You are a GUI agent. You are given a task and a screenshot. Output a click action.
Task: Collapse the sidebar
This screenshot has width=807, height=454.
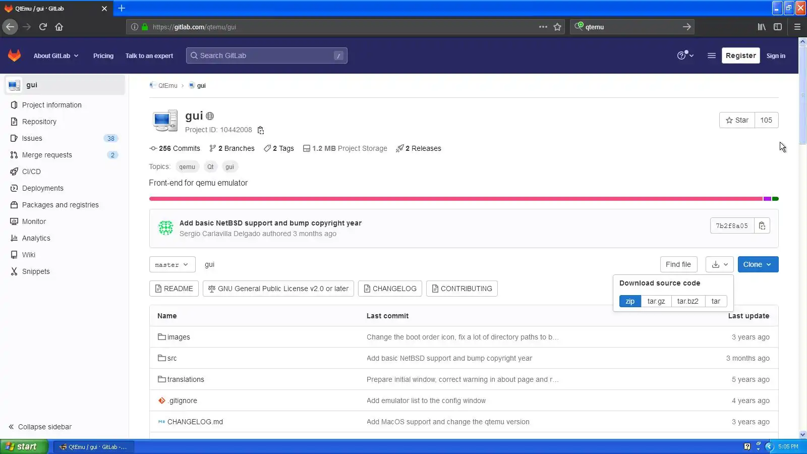pyautogui.click(x=40, y=427)
